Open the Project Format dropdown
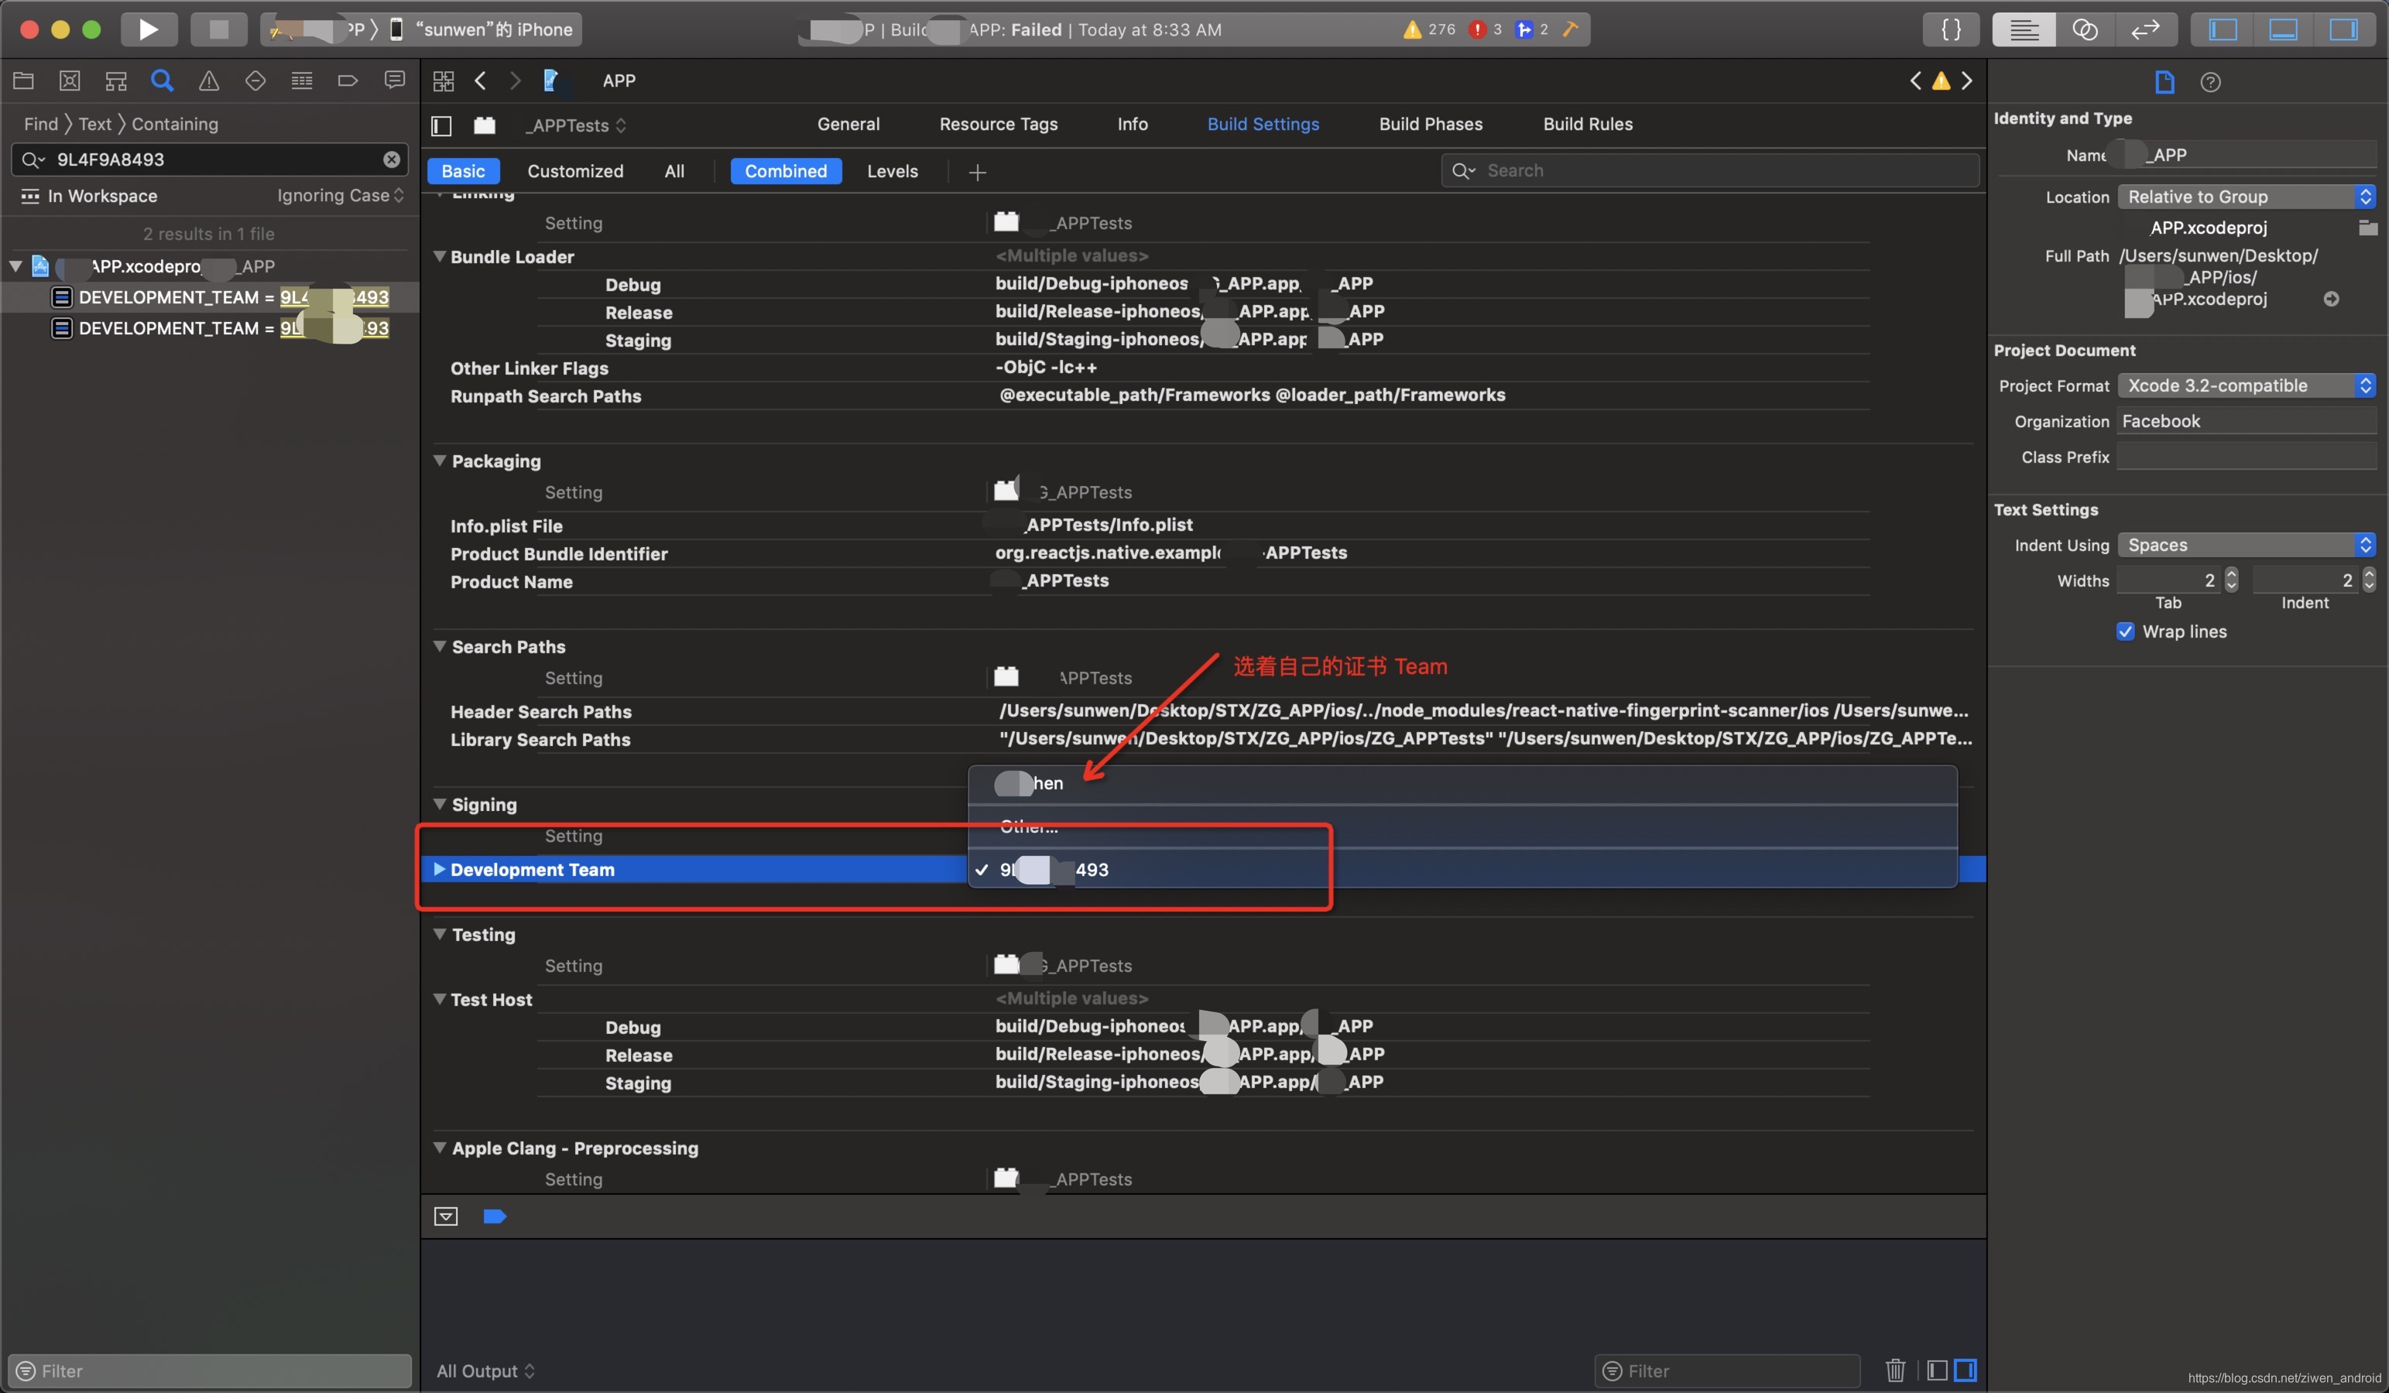The image size is (2389, 1393). coord(2246,385)
